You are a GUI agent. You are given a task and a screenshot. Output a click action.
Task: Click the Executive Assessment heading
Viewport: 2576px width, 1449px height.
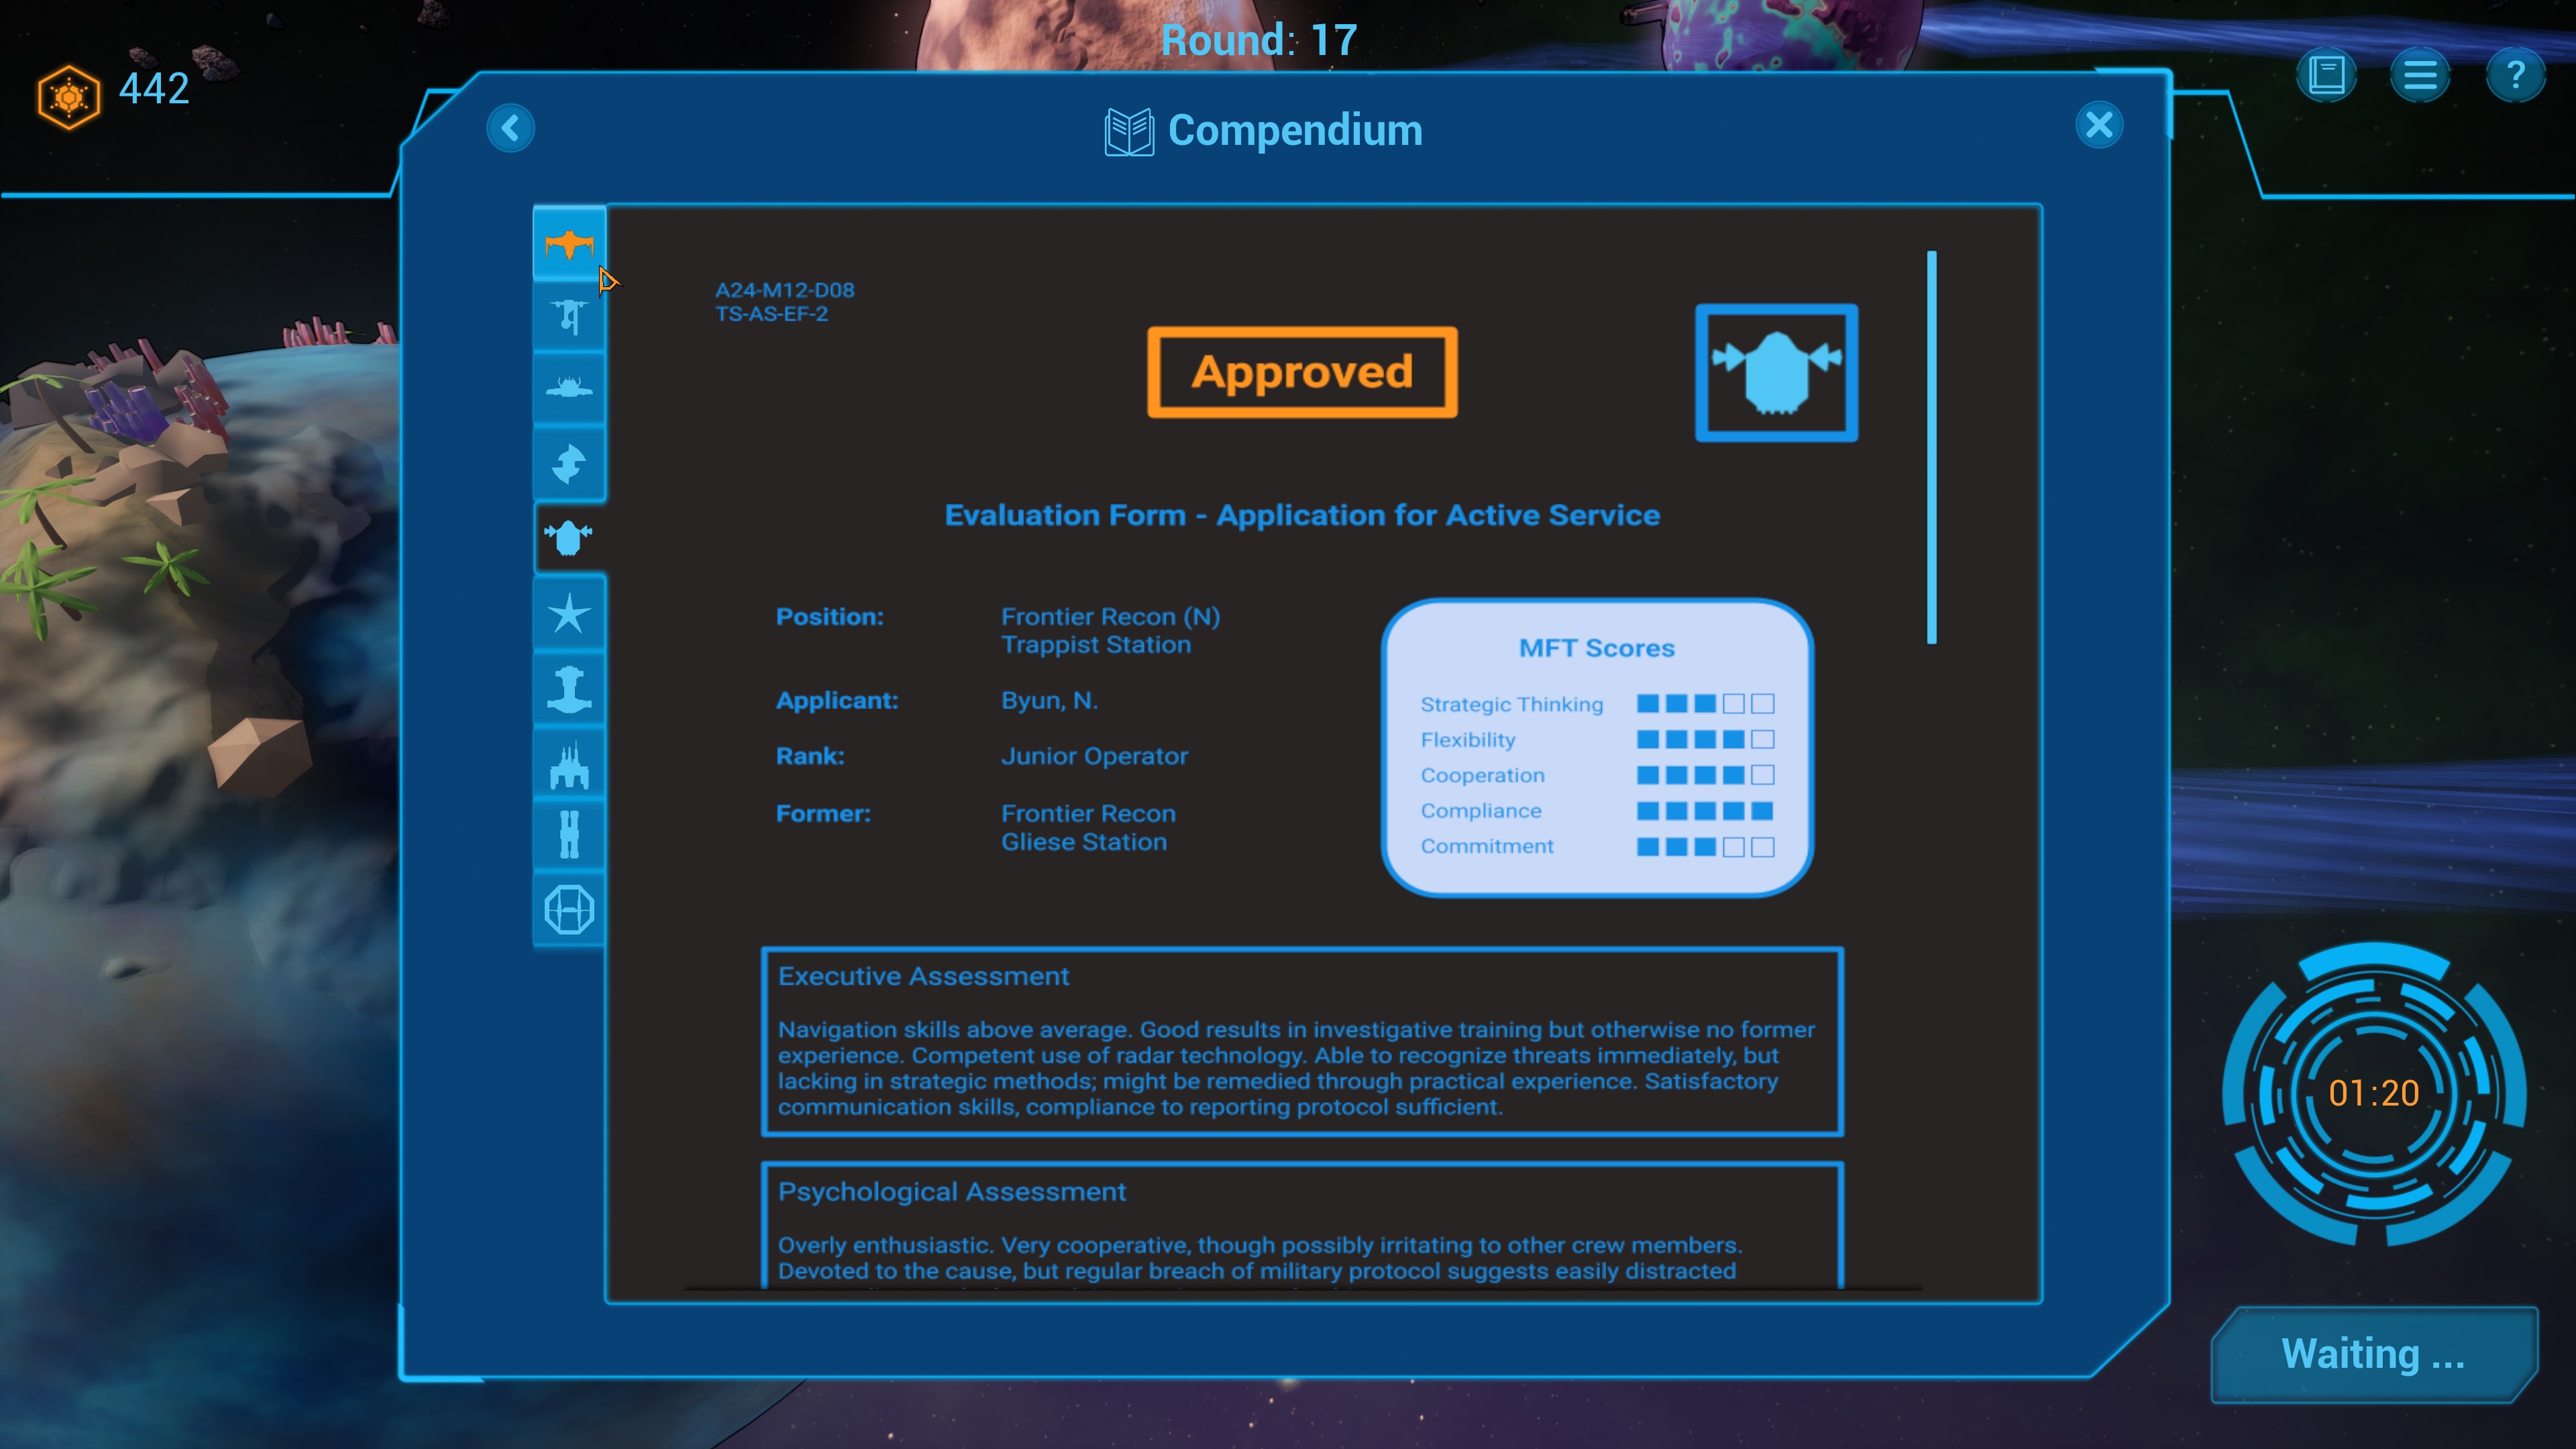pos(923,976)
